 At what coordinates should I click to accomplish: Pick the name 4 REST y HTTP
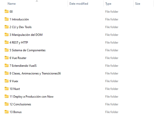tap(19, 42)
